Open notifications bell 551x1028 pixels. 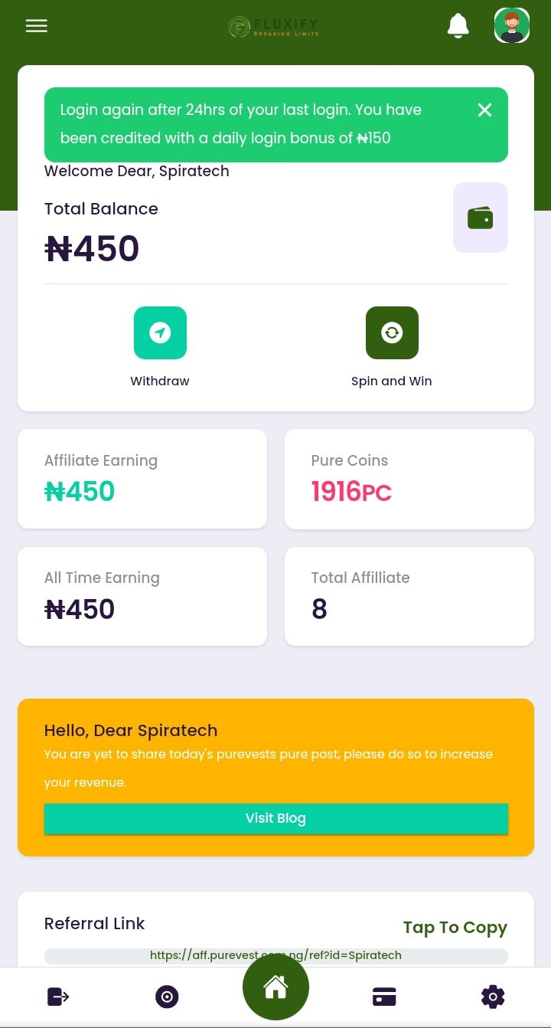tap(458, 26)
